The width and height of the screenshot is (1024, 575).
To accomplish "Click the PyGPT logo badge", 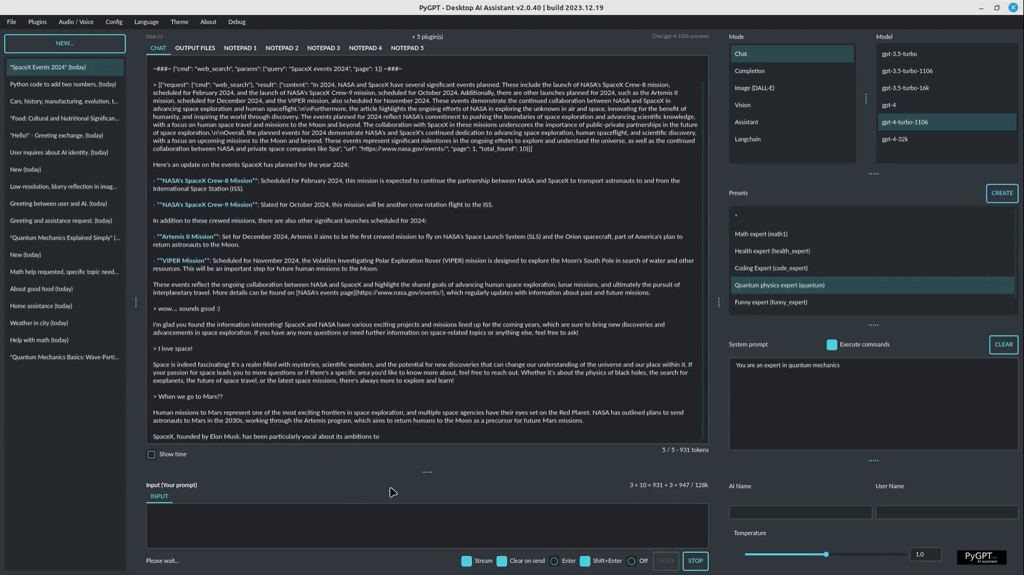I will point(981,557).
